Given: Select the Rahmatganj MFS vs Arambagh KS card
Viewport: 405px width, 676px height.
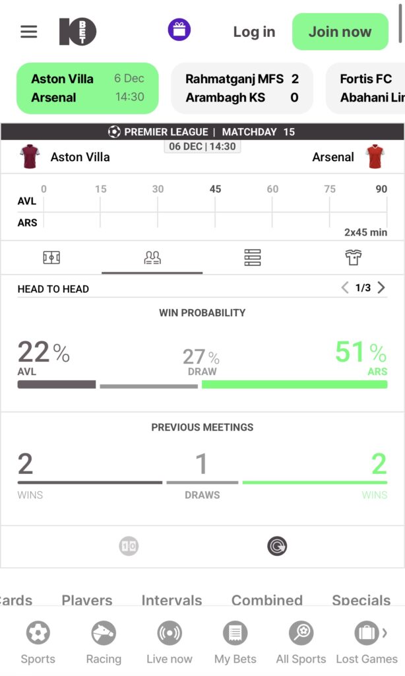Looking at the screenshot, I should [x=241, y=88].
